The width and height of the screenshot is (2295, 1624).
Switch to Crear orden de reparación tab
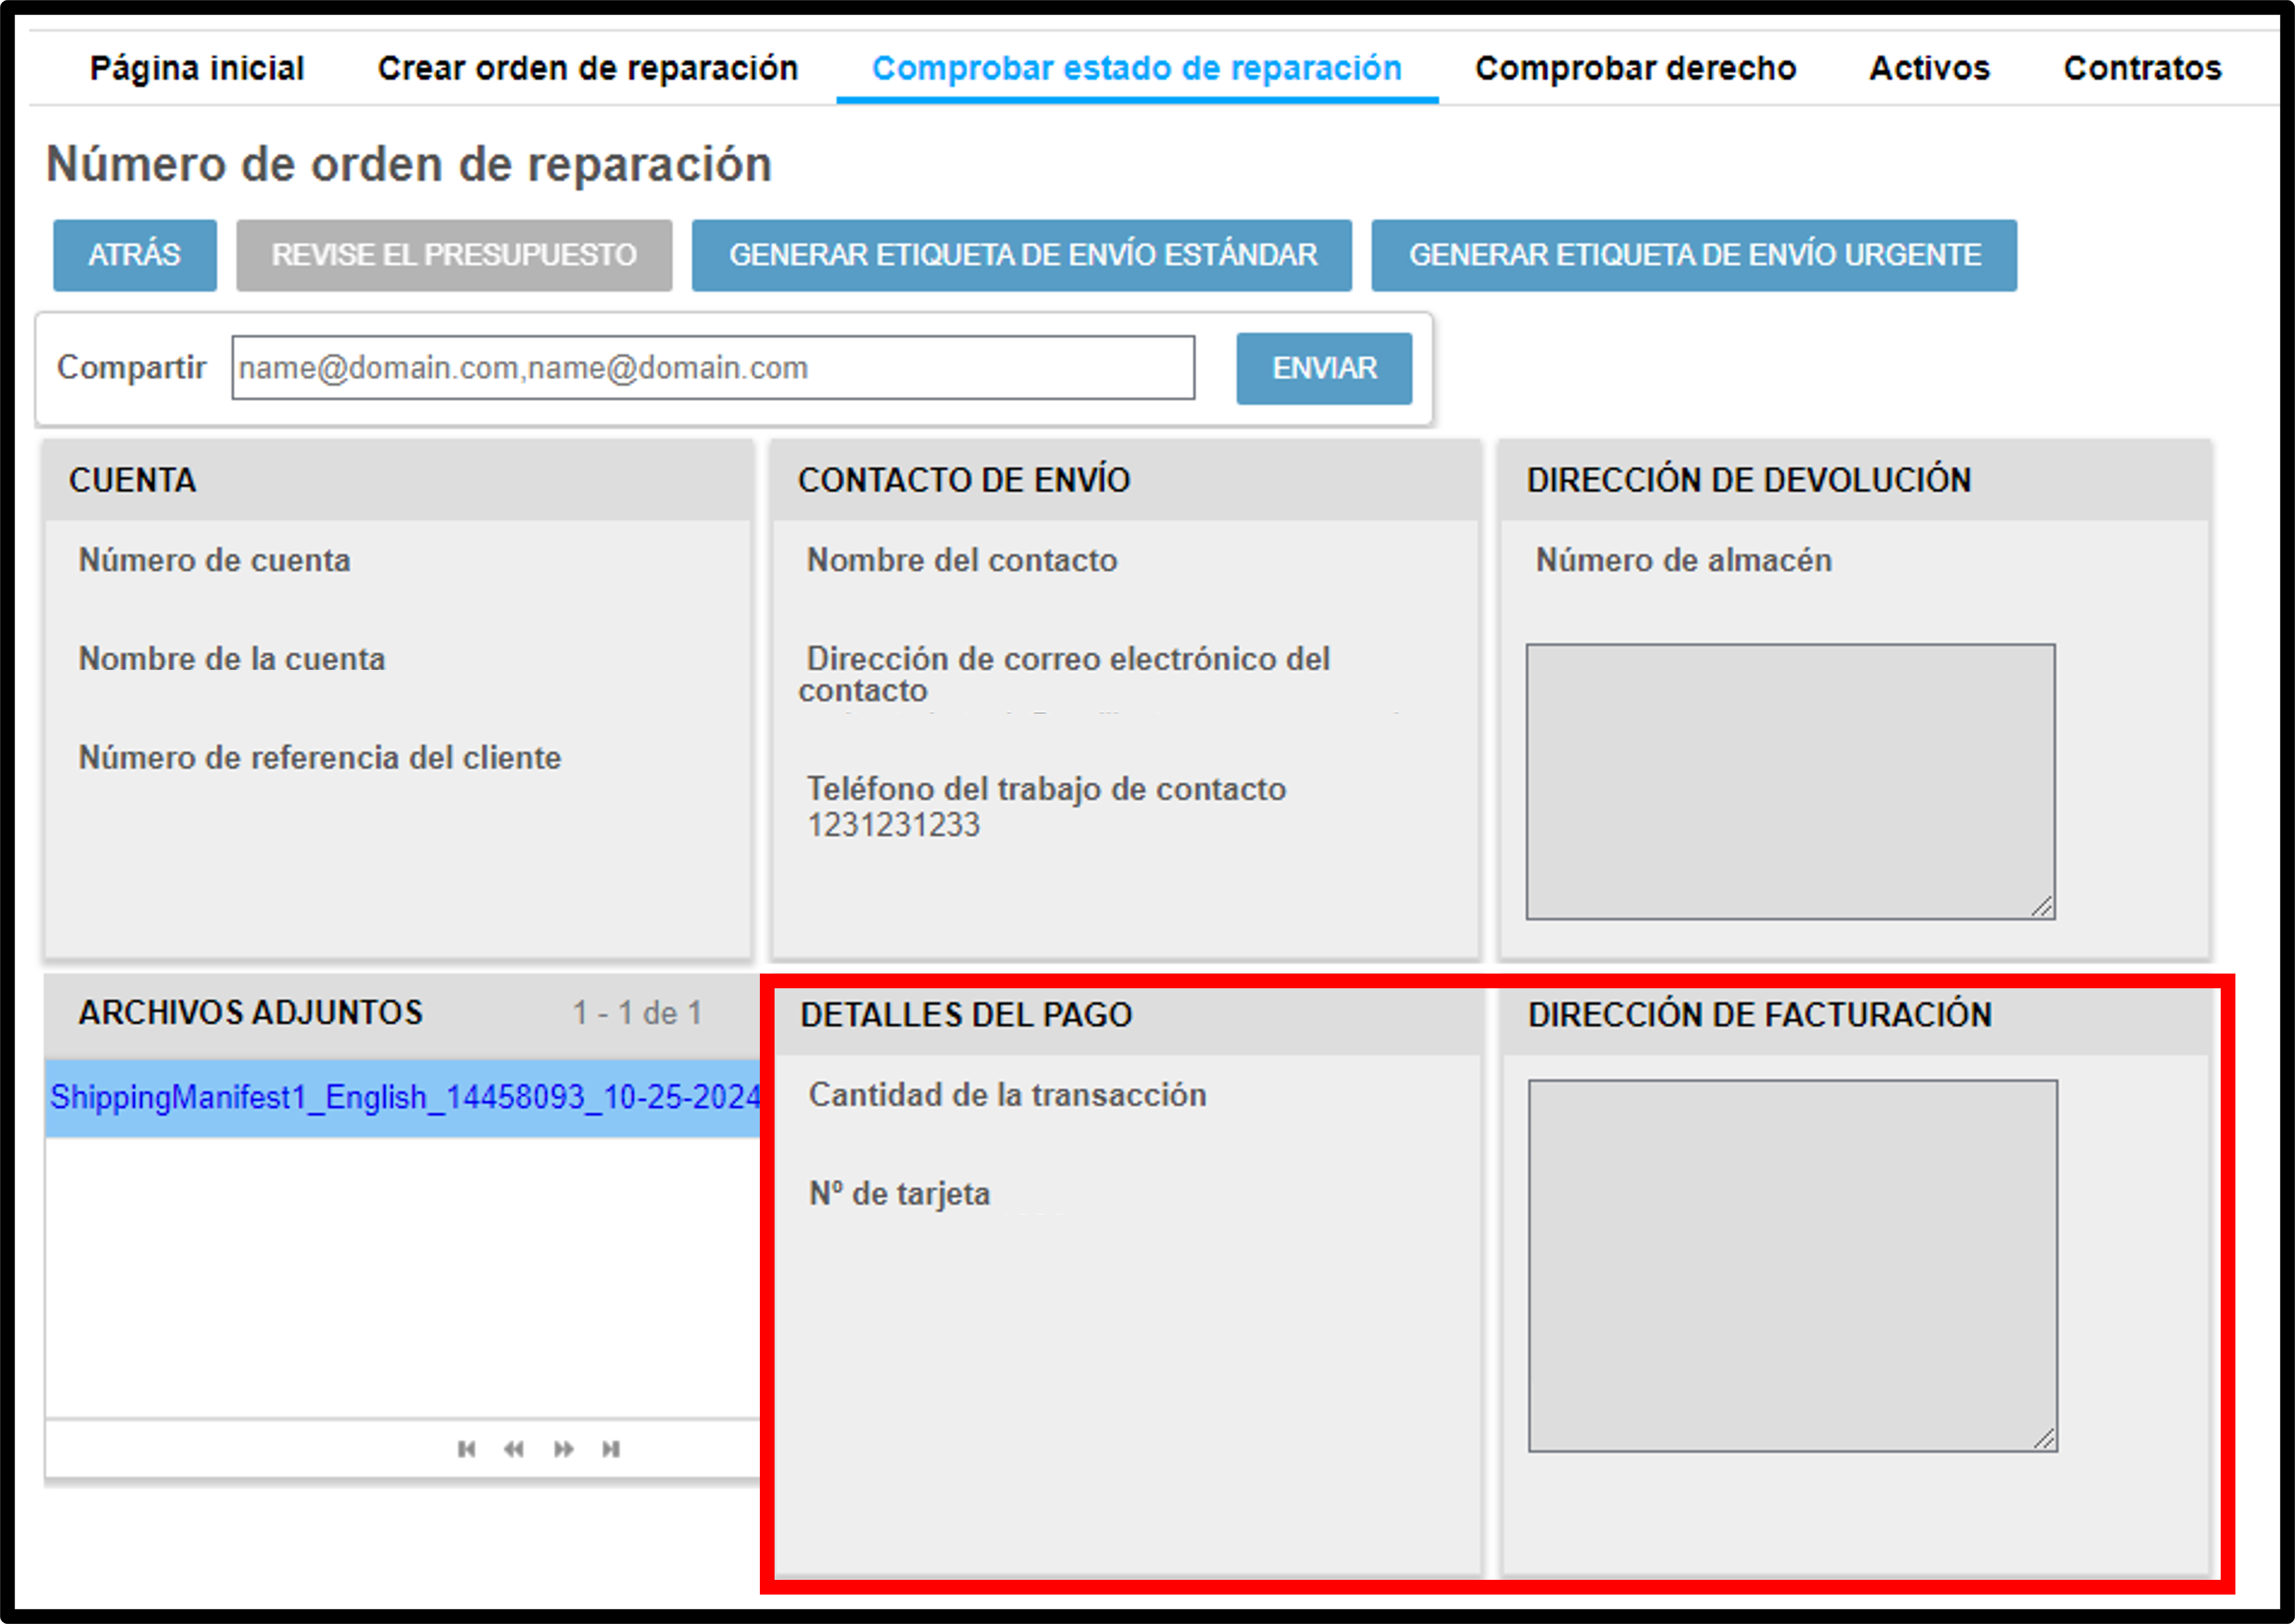(x=588, y=68)
